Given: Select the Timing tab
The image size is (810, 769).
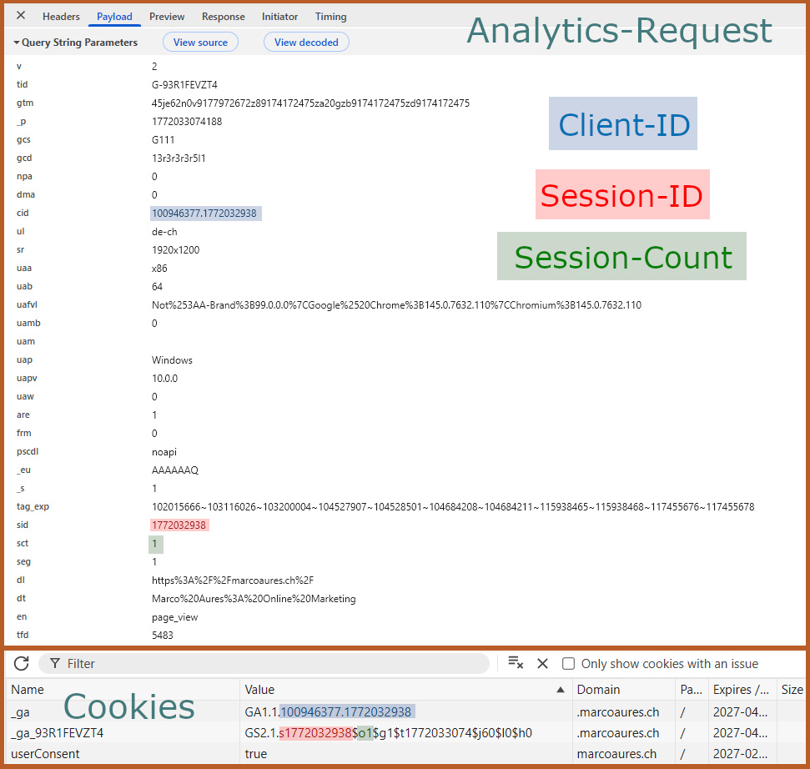Looking at the screenshot, I should pos(330,16).
